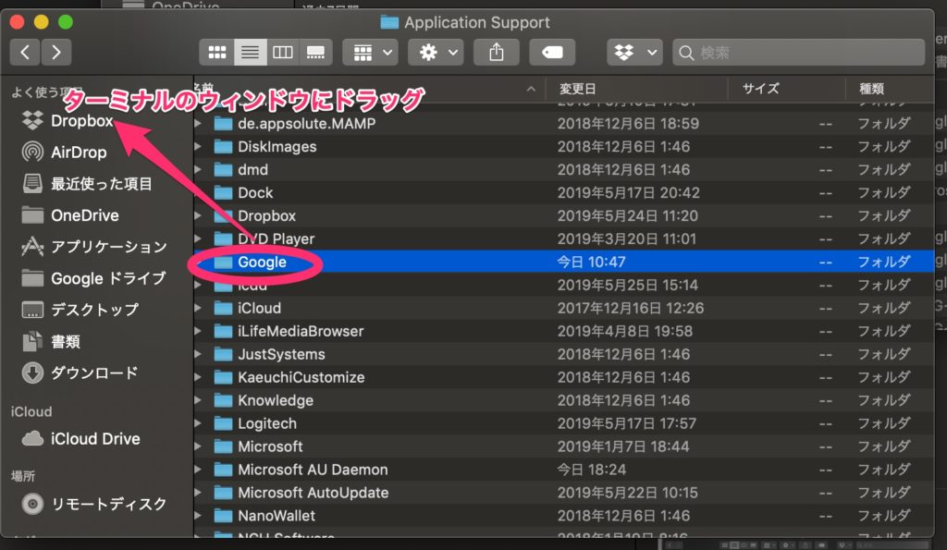Screen dimensions: 947x550
Task: Sort by サイズ column header
Action: click(760, 89)
